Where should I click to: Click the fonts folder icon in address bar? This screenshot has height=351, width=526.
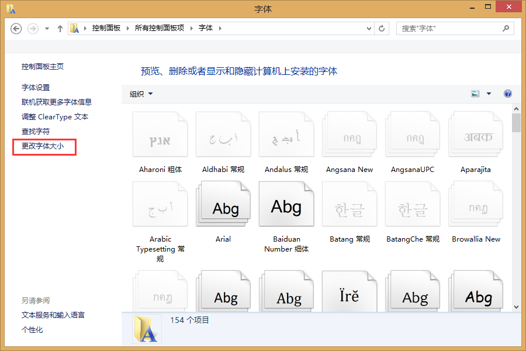(74, 28)
